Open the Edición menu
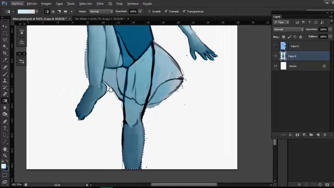 (32, 4)
